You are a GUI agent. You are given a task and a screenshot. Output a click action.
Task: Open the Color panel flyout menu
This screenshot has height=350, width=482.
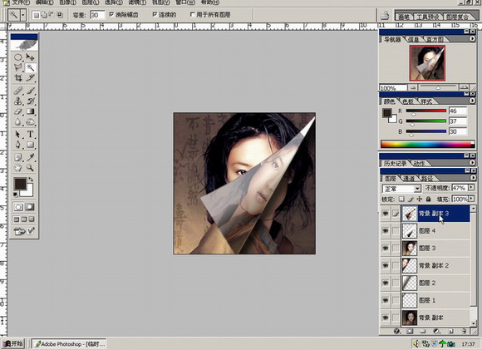click(x=472, y=101)
